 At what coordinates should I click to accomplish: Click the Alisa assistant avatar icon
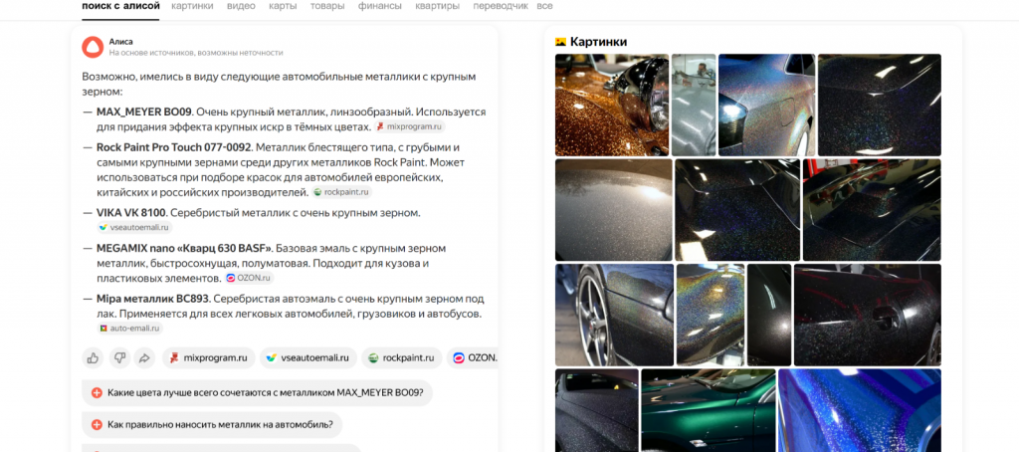[x=92, y=47]
